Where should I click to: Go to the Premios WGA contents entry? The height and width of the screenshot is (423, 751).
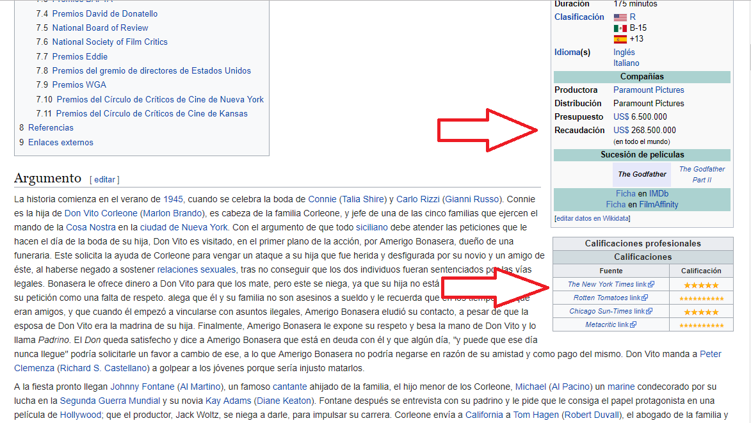click(x=79, y=84)
